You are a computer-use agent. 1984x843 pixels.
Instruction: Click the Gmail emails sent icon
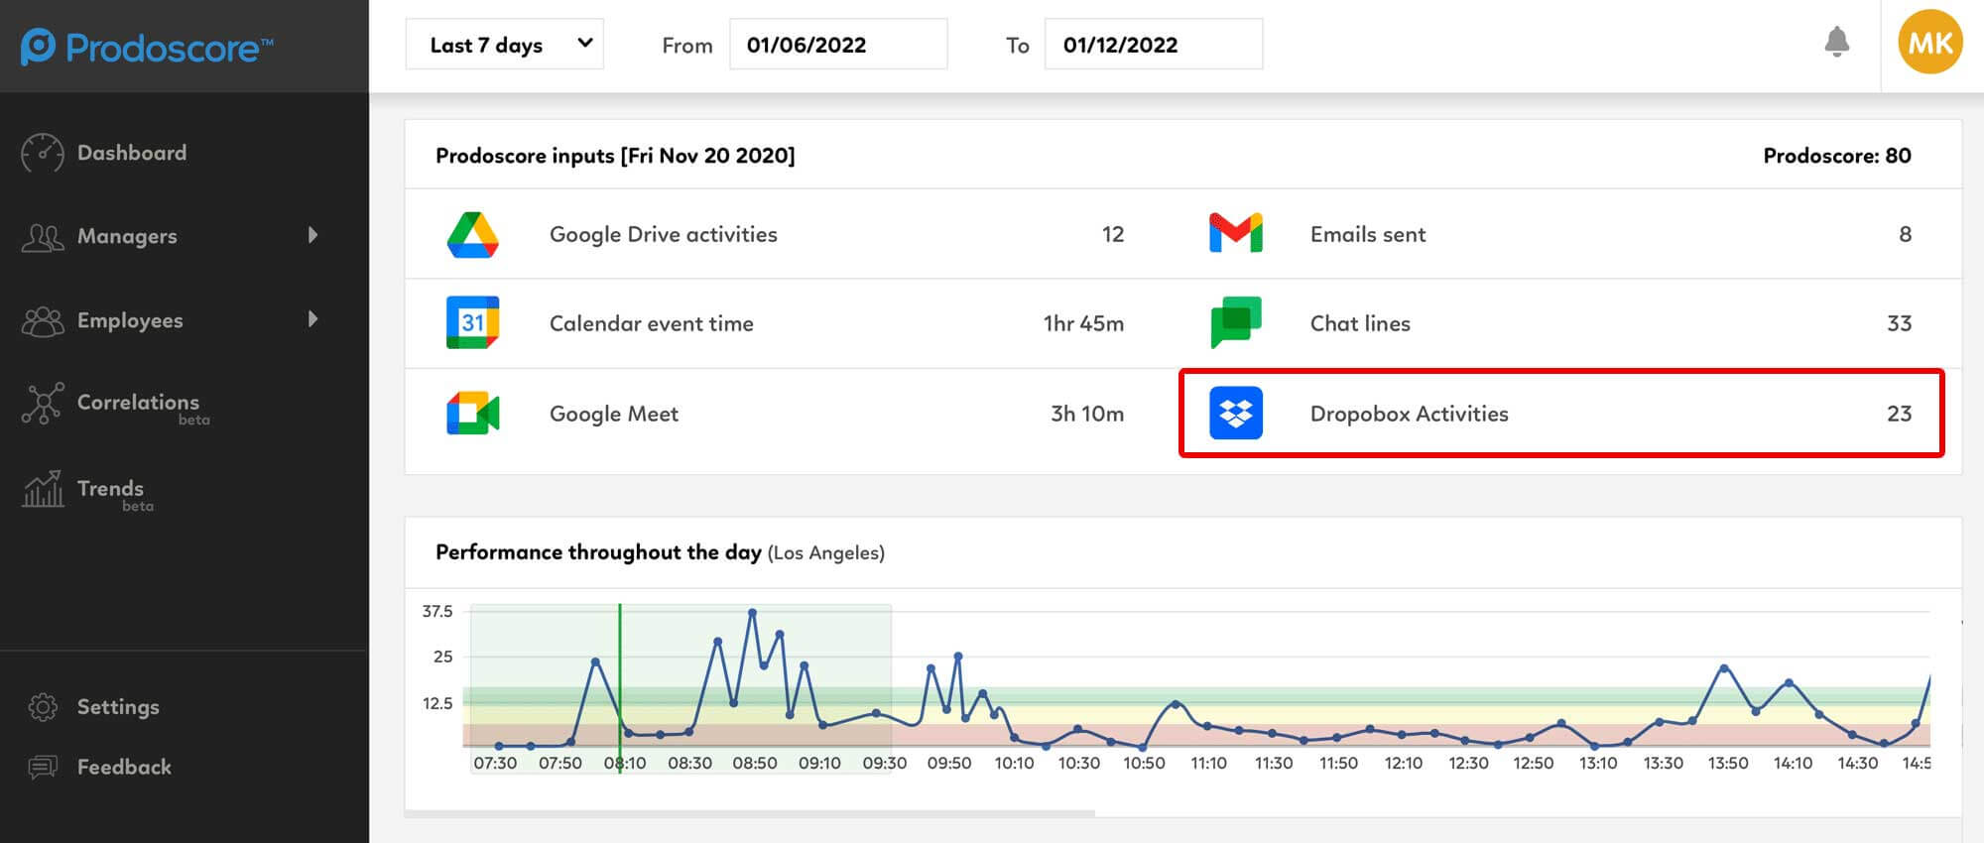point(1235,234)
